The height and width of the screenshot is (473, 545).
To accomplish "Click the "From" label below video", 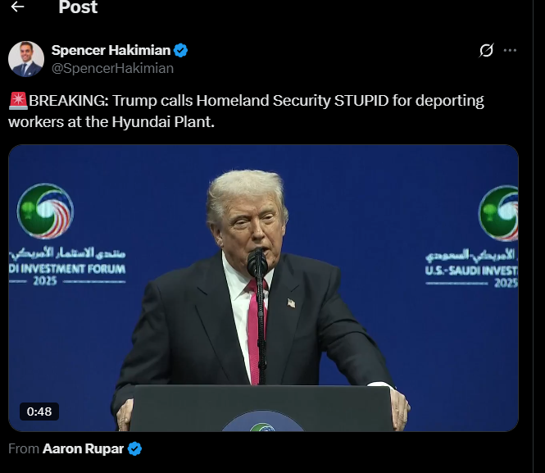I will [24, 448].
